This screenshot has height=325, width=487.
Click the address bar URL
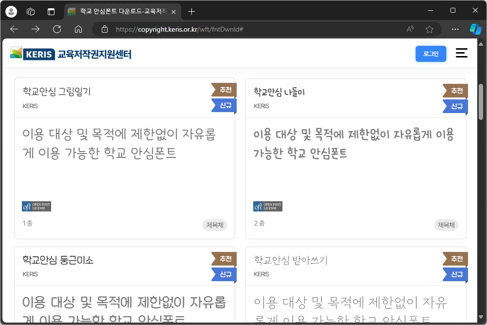coord(180,29)
